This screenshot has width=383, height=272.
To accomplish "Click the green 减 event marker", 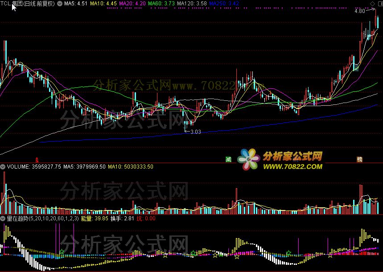I will point(228,160).
